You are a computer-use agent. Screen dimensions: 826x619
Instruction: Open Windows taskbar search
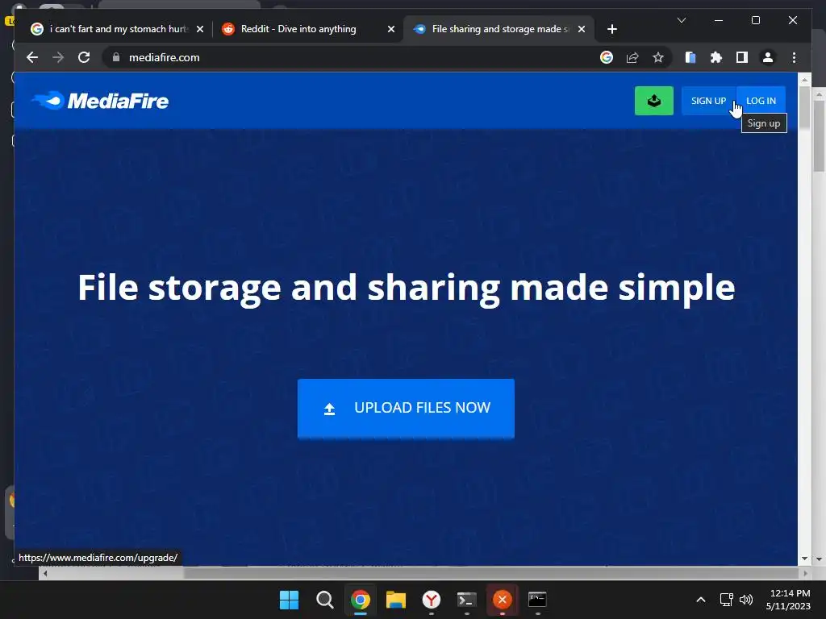click(x=324, y=600)
